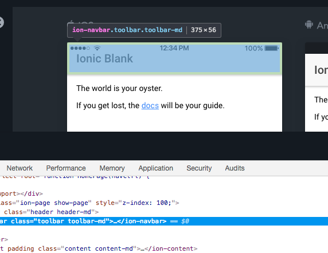Expand the ion-content content-md collapsed node
328x253 pixels.
[x=142, y=248]
